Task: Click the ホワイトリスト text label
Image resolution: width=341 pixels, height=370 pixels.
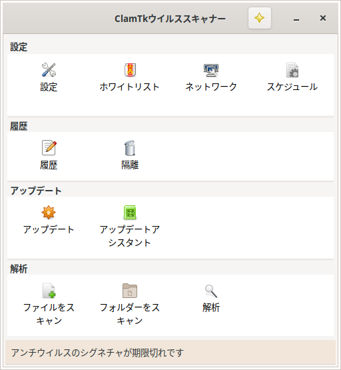Action: pyautogui.click(x=130, y=87)
